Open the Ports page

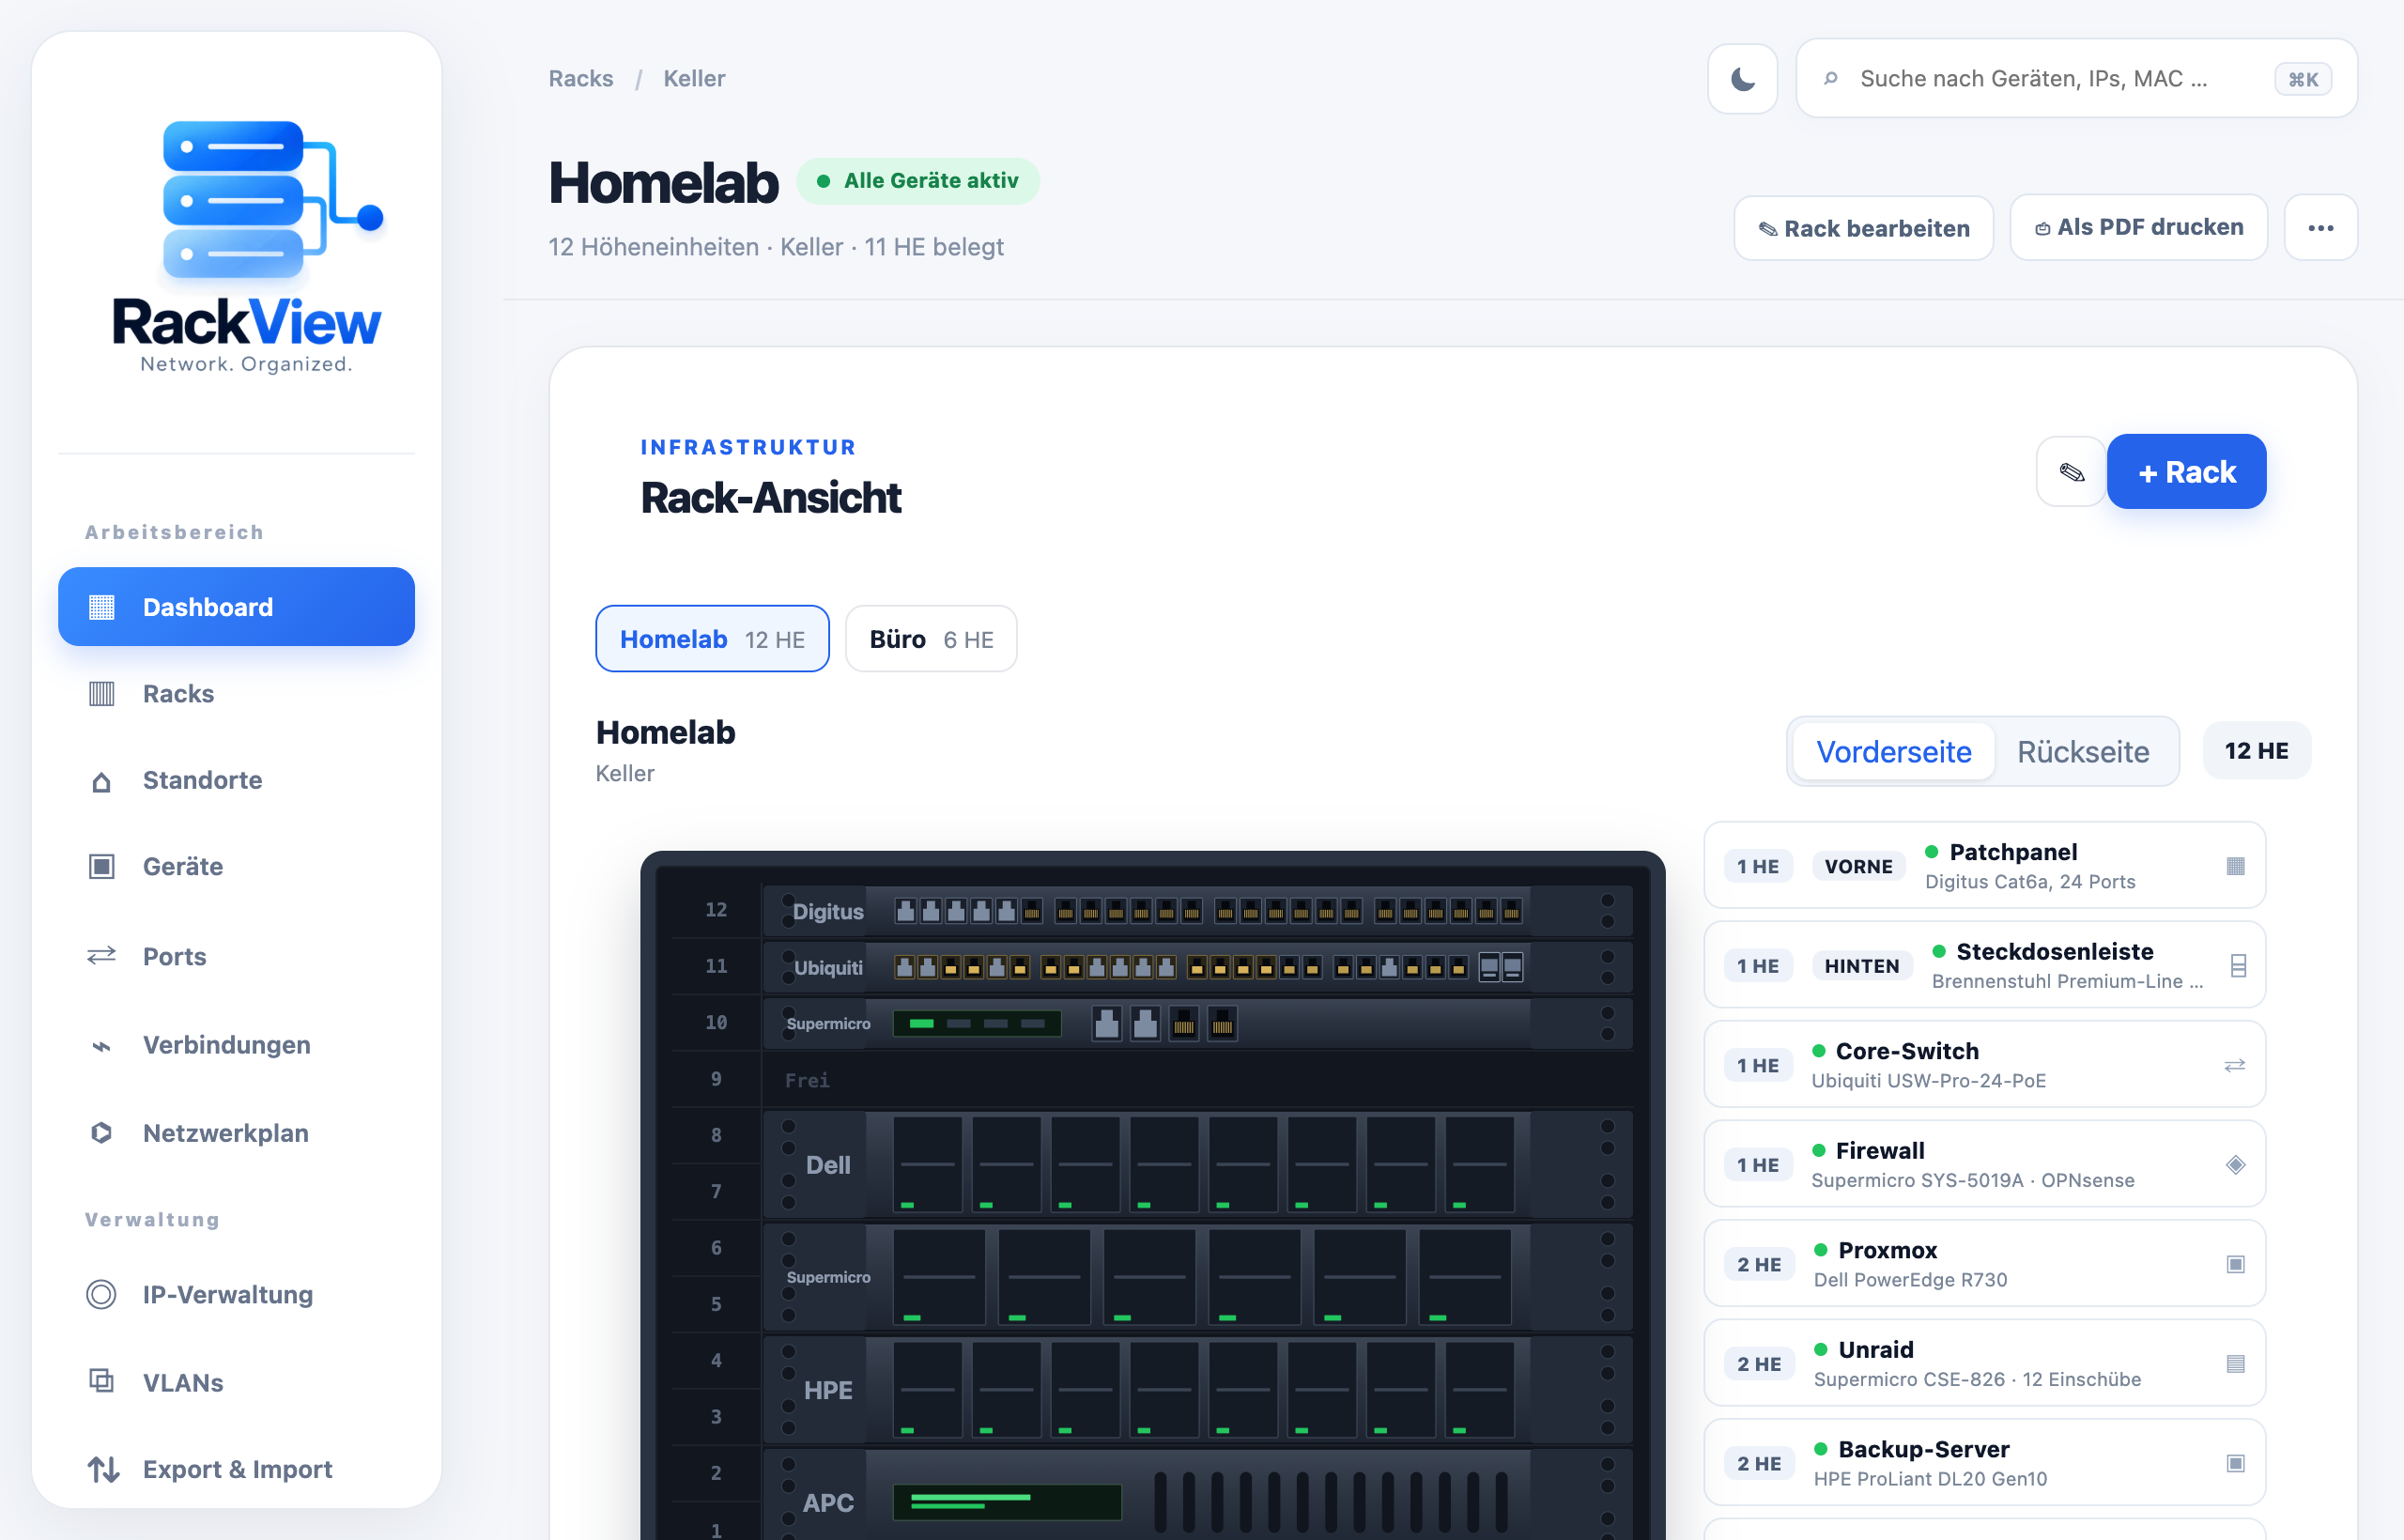coord(236,956)
